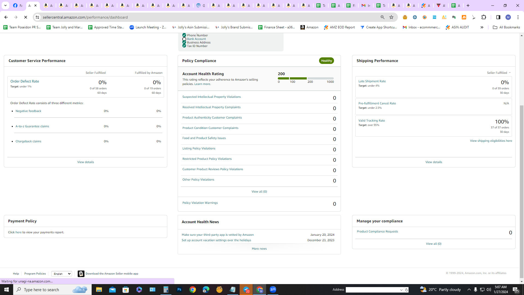Open Zoom from the taskbar
The width and height of the screenshot is (524, 295).
click(x=273, y=290)
